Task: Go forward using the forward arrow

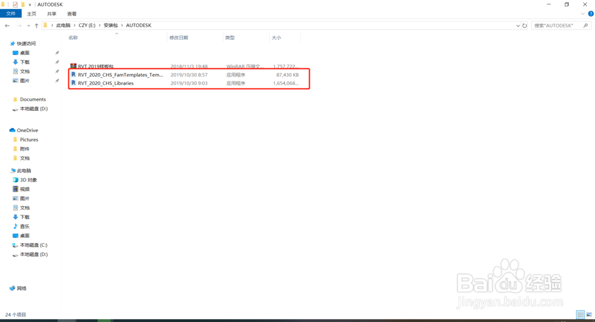Action: [19, 26]
